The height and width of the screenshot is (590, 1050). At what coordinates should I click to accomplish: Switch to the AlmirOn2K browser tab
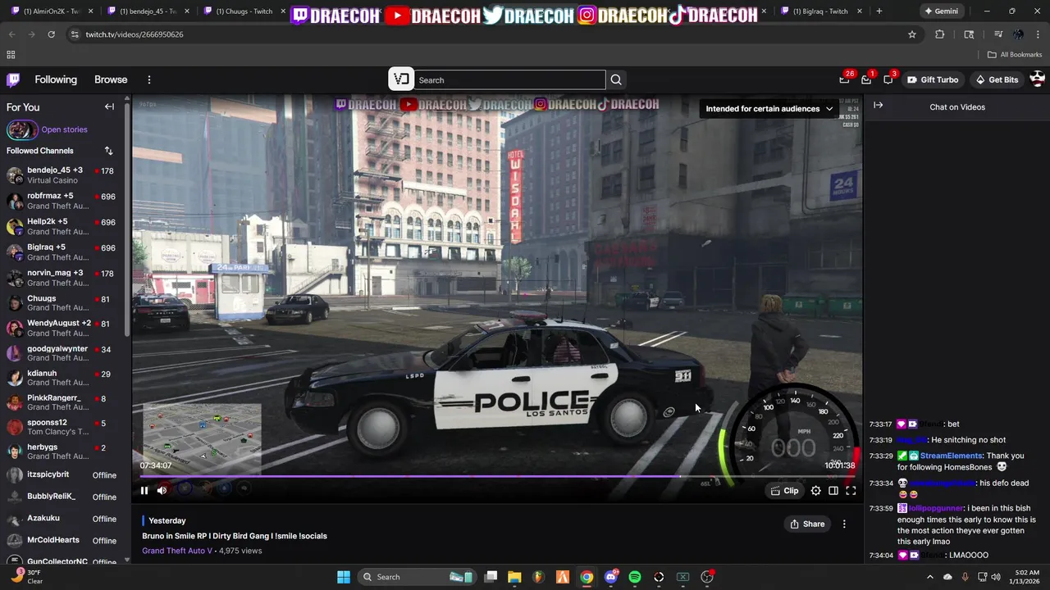[x=51, y=11]
